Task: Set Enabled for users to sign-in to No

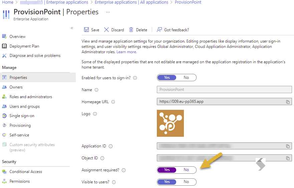Action: pyautogui.click(x=186, y=78)
